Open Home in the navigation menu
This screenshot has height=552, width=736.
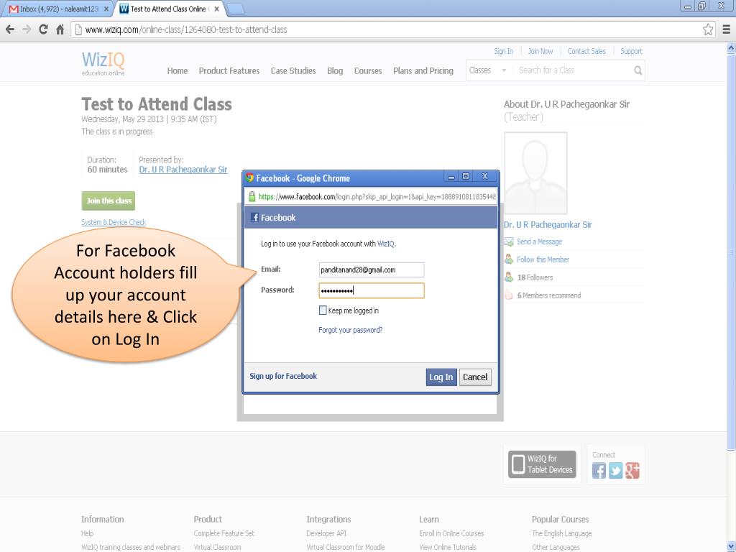pyautogui.click(x=178, y=71)
